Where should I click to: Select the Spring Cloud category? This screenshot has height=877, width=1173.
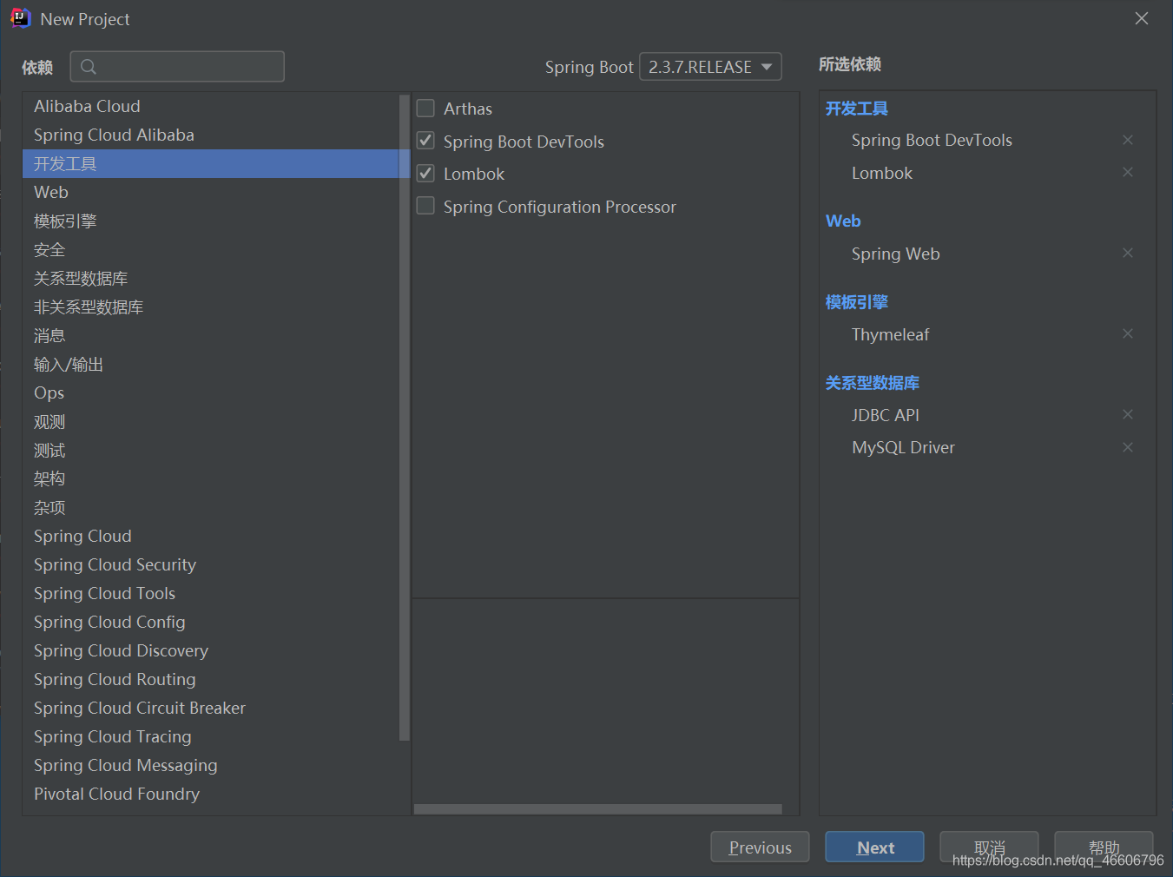[210, 536]
